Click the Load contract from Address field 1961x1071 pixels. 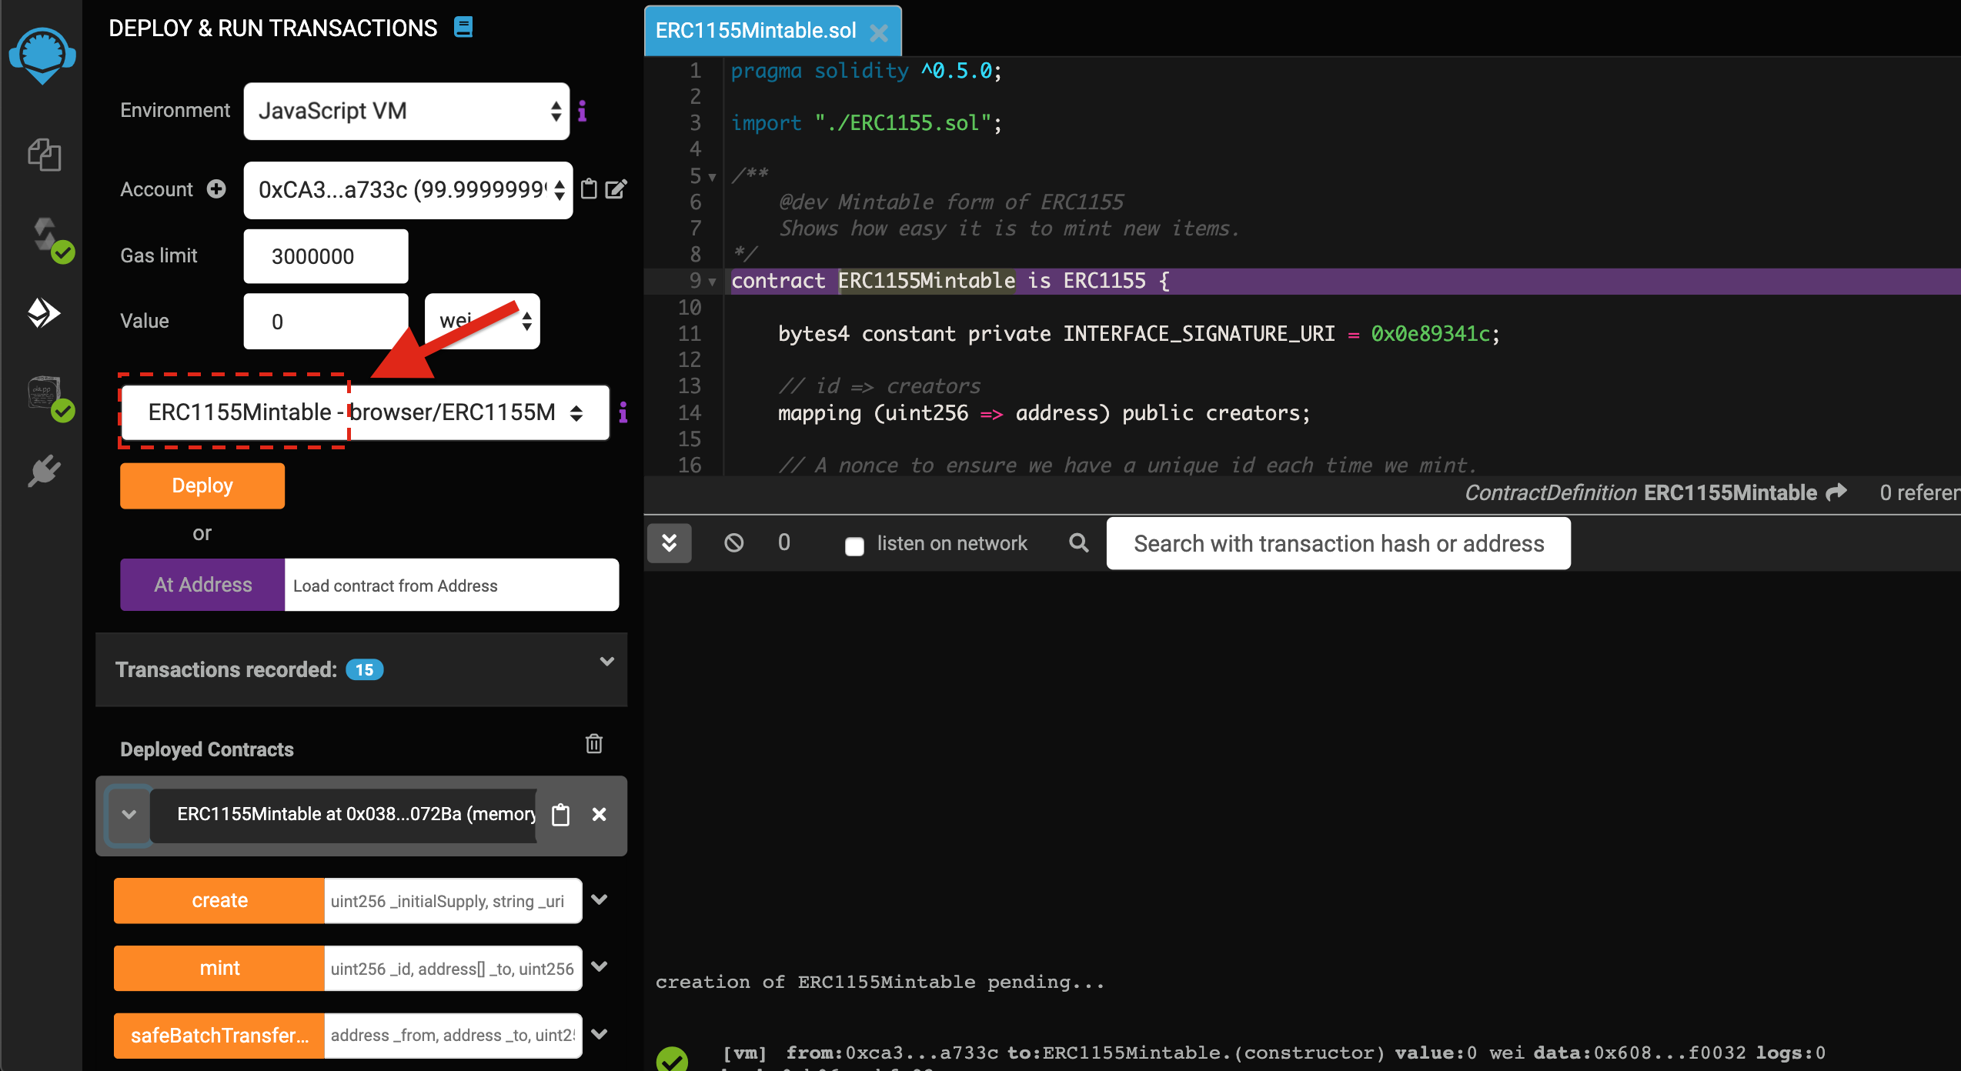pyautogui.click(x=452, y=585)
